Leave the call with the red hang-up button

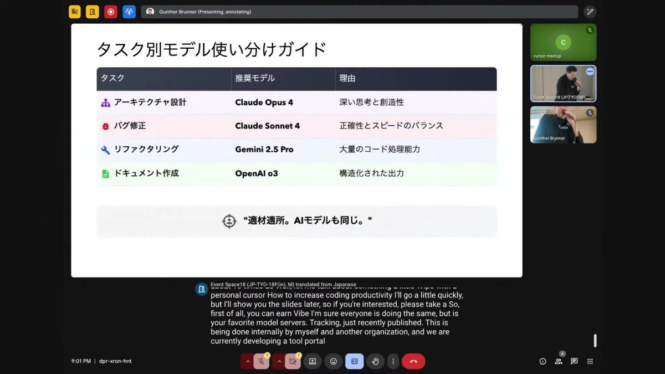pos(413,361)
